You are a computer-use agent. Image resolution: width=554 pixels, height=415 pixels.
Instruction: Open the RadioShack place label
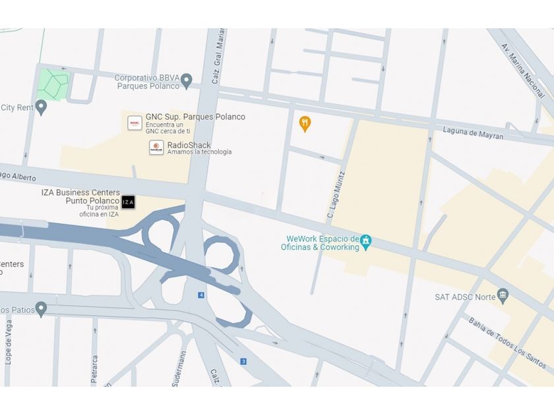tap(189, 145)
